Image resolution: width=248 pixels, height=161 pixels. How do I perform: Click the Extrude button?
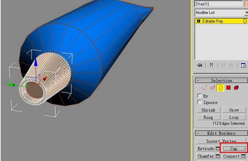pos(206,148)
